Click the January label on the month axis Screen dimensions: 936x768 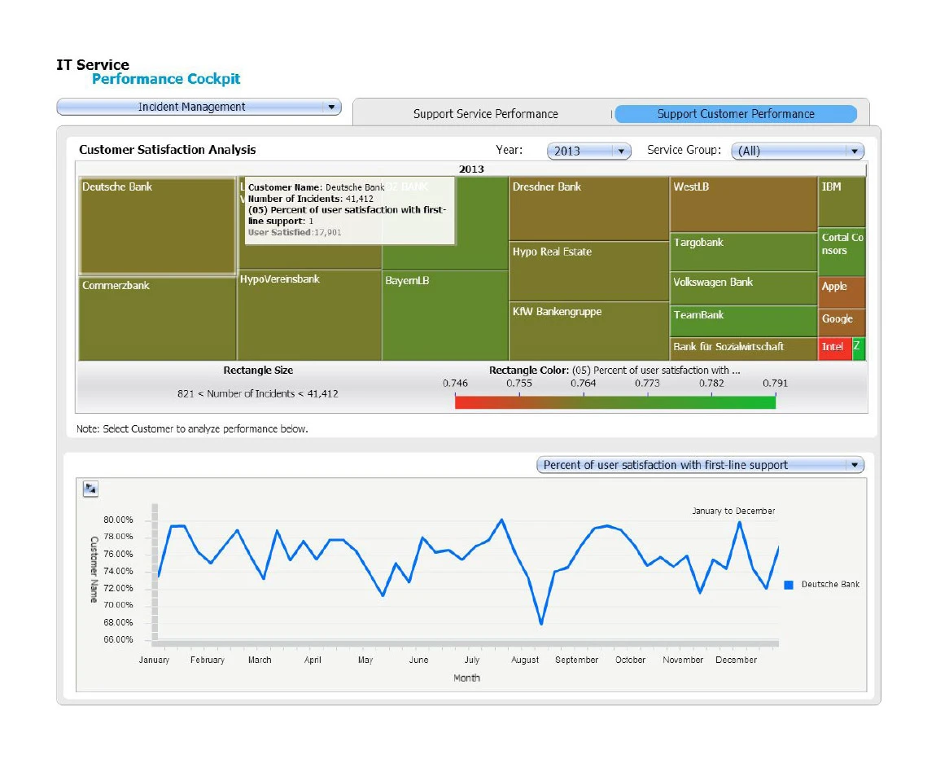[x=154, y=660]
